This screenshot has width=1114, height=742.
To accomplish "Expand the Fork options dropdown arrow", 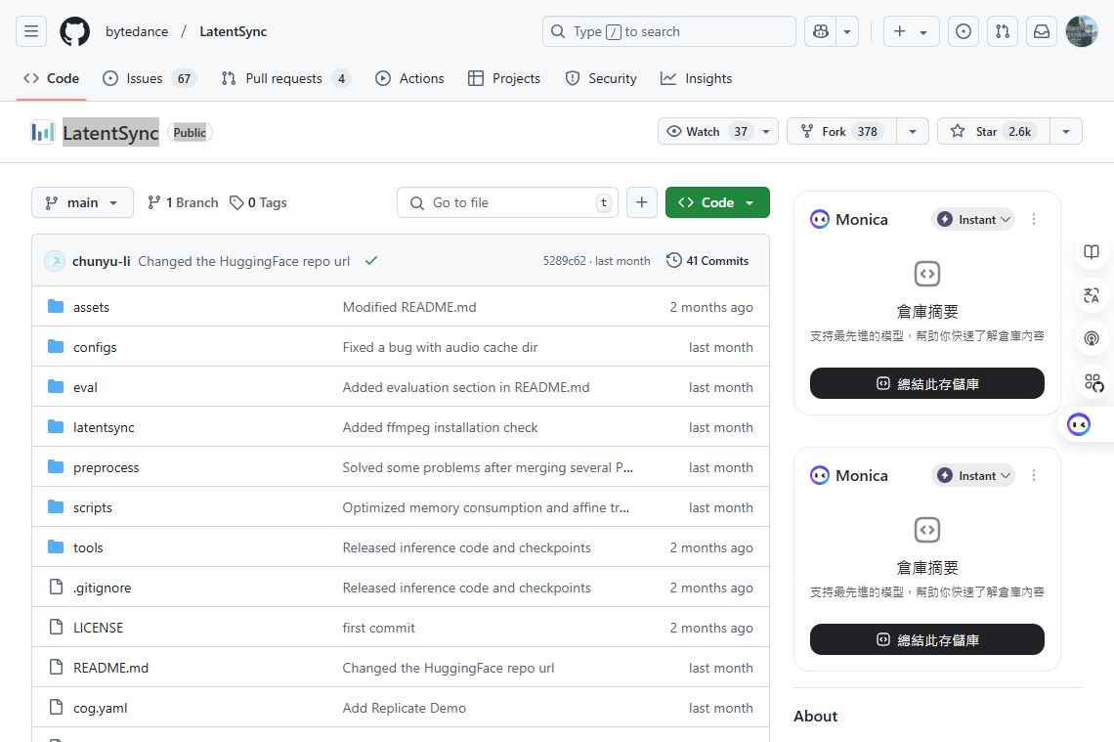I will pyautogui.click(x=913, y=131).
